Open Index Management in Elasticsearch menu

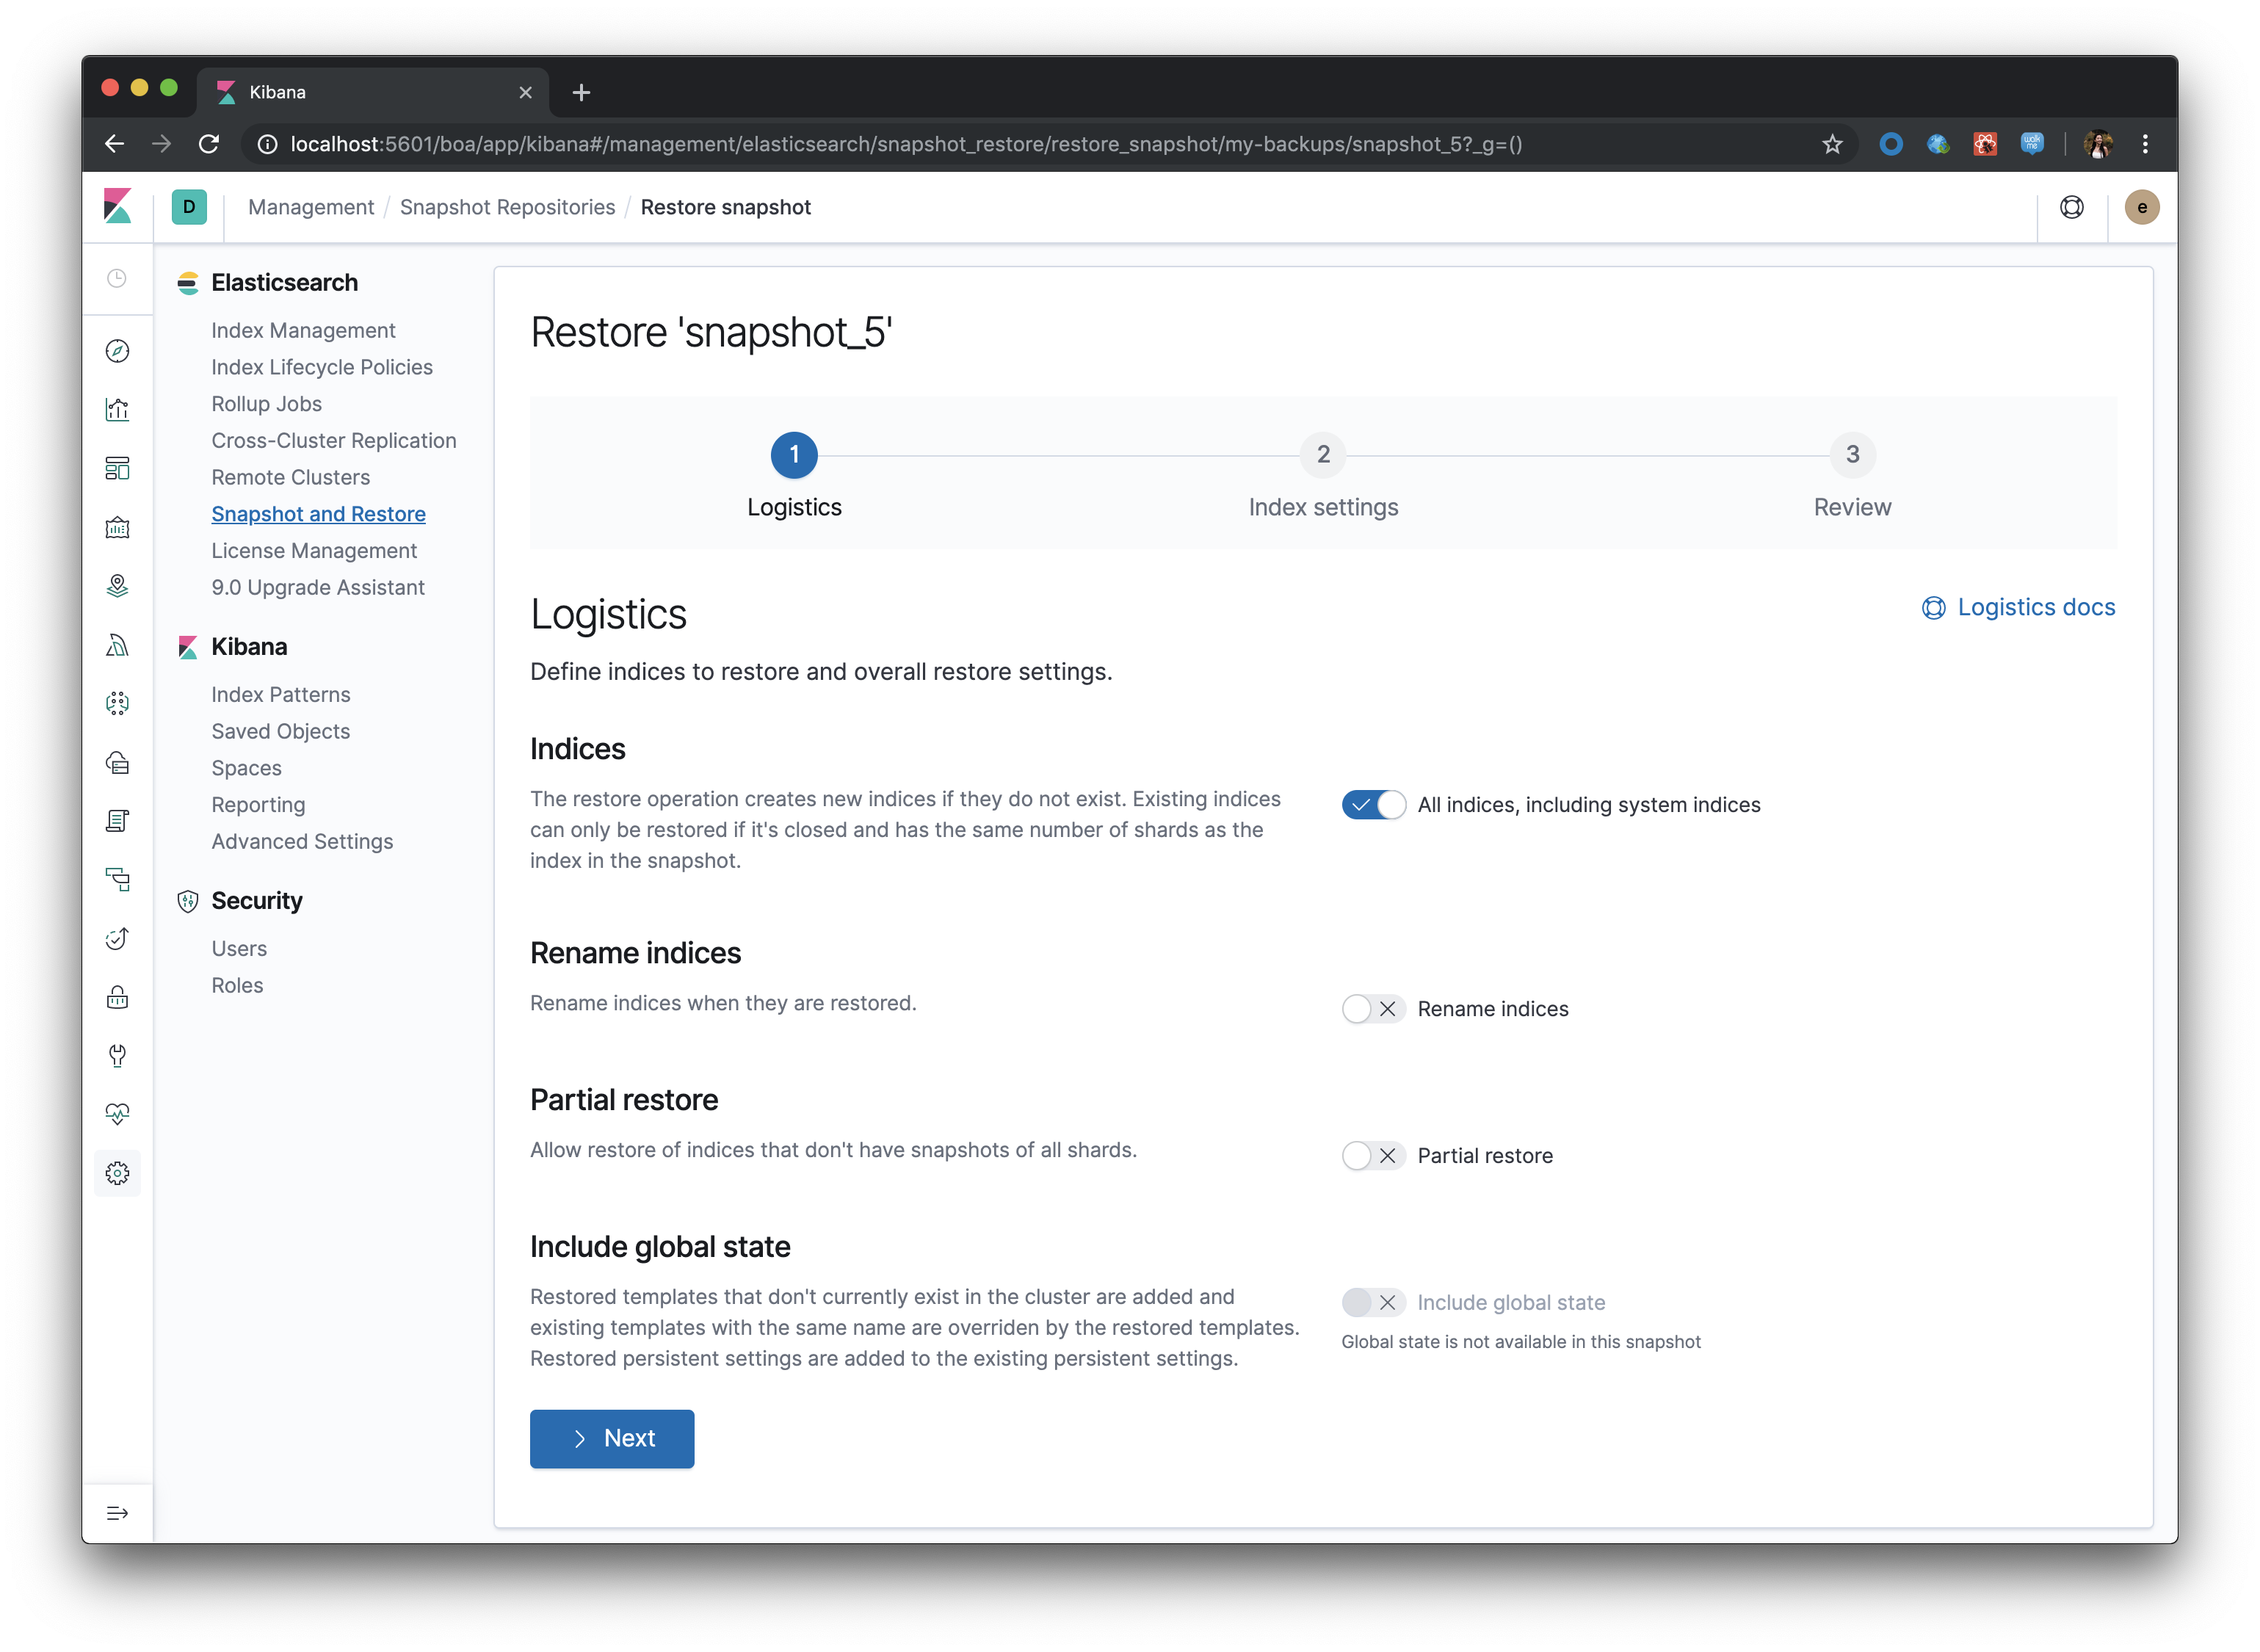click(x=303, y=330)
